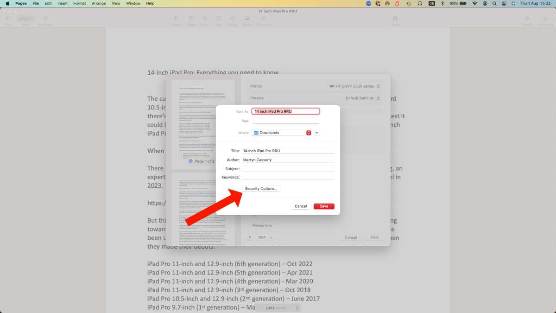Open the View menu

[116, 3]
